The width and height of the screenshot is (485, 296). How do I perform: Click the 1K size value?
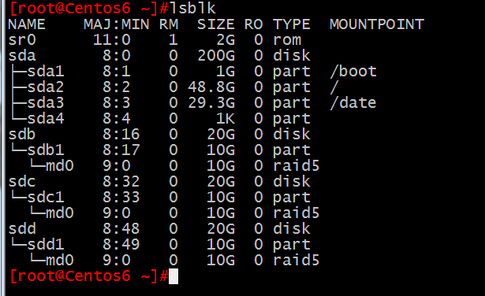coord(226,119)
